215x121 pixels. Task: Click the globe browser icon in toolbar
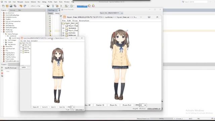point(48,6)
